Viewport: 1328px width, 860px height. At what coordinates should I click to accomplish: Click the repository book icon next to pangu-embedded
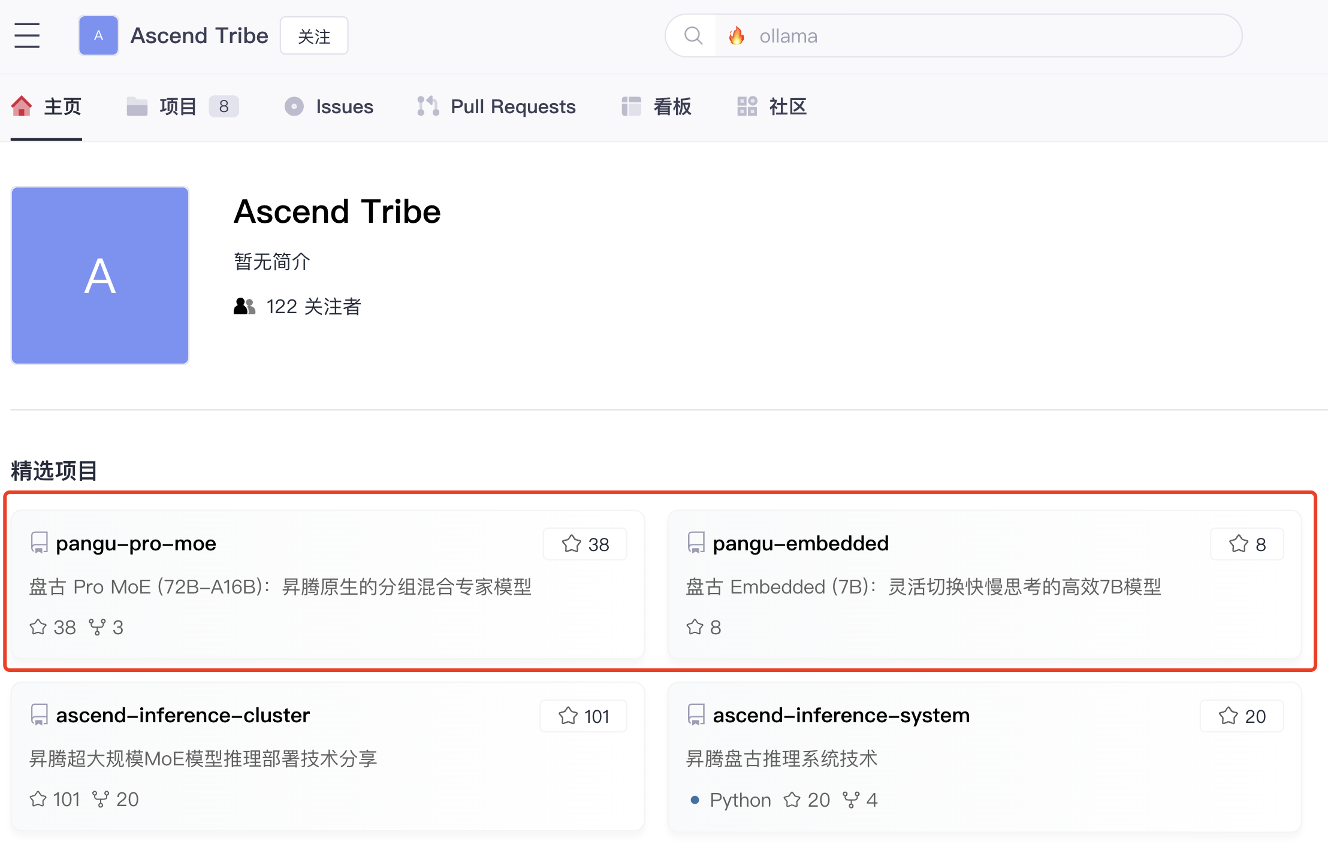click(695, 543)
